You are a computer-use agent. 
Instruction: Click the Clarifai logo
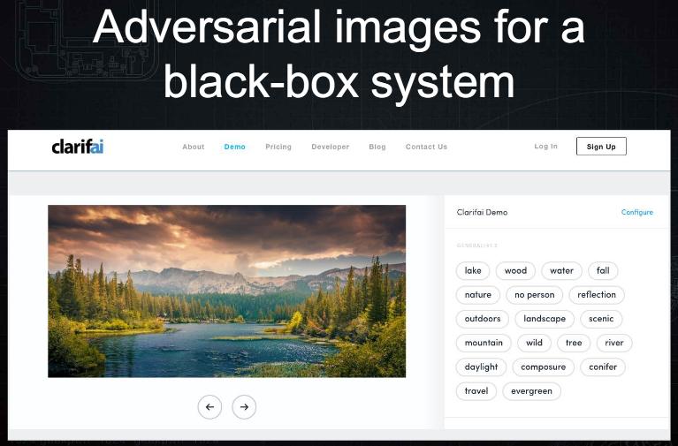78,147
